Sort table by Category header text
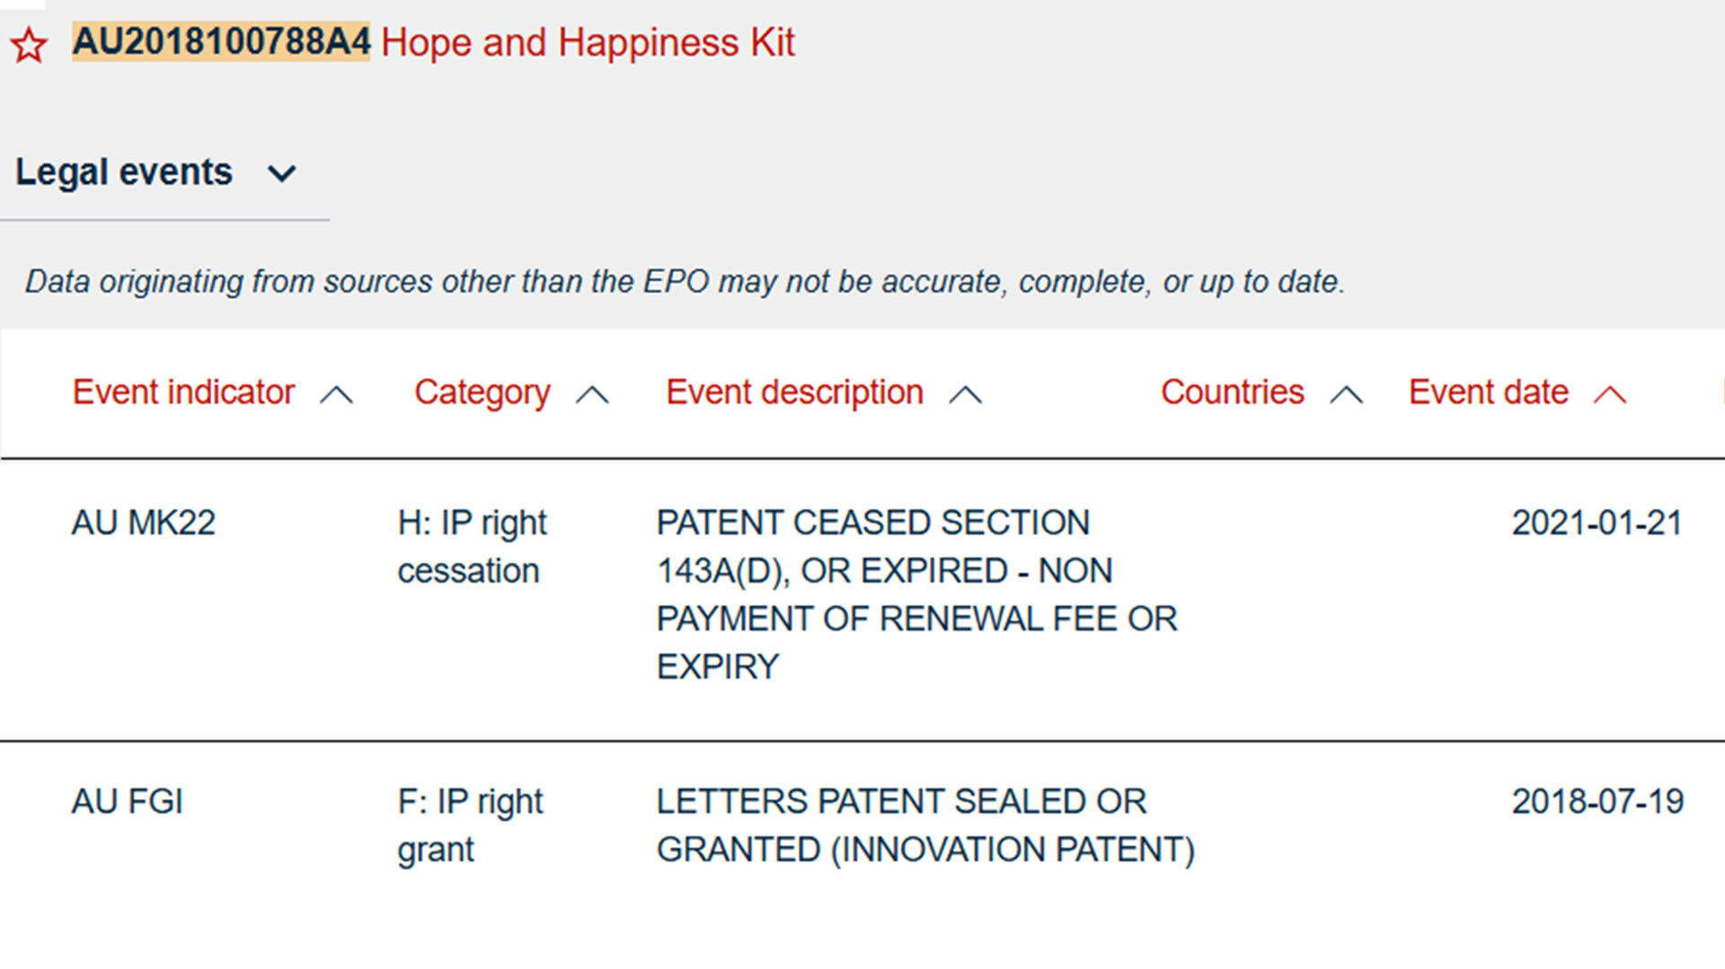The width and height of the screenshot is (1725, 969). 482,392
